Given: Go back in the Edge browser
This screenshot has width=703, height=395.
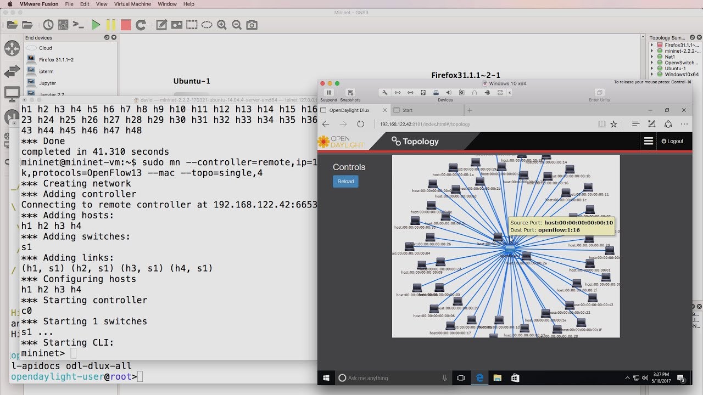Looking at the screenshot, I should (x=326, y=125).
